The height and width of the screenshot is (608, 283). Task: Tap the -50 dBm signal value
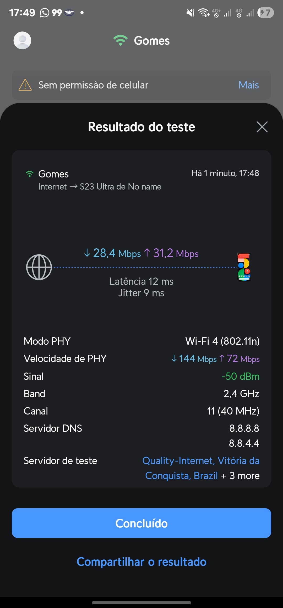240,376
